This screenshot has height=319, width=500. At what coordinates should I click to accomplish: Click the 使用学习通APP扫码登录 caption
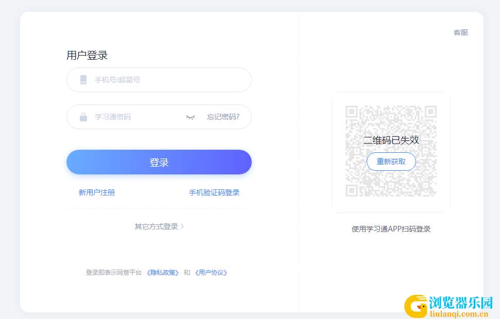pyautogui.click(x=391, y=229)
